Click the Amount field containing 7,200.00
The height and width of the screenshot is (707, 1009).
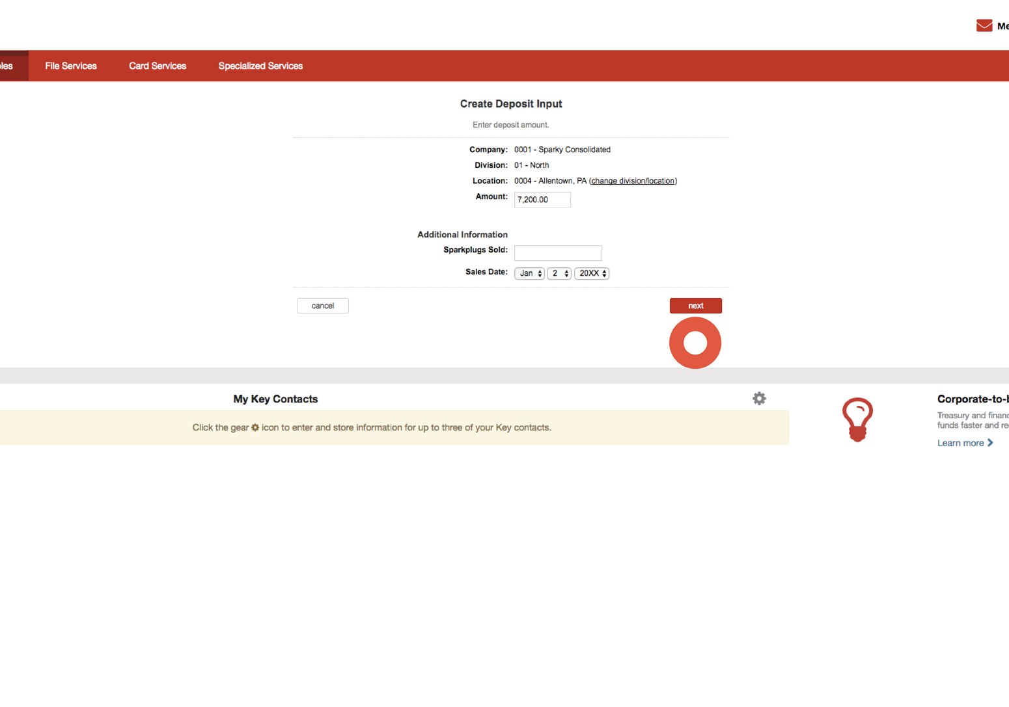(542, 200)
